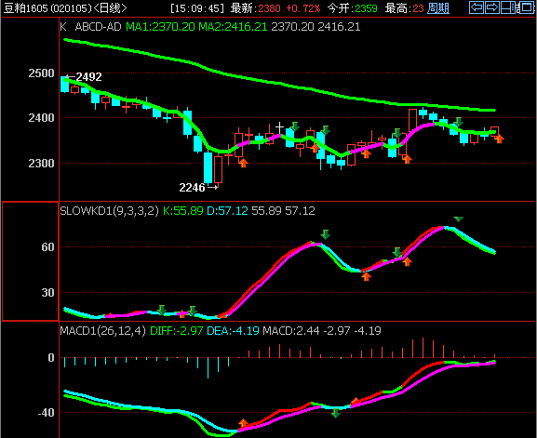Image resolution: width=537 pixels, height=438 pixels.
Task: Click the 2400 price axis label
Action: [42, 118]
